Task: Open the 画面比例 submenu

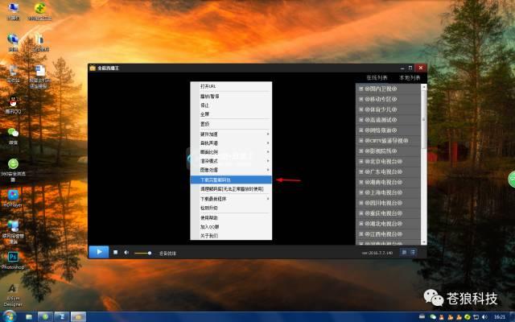Action: (x=231, y=152)
